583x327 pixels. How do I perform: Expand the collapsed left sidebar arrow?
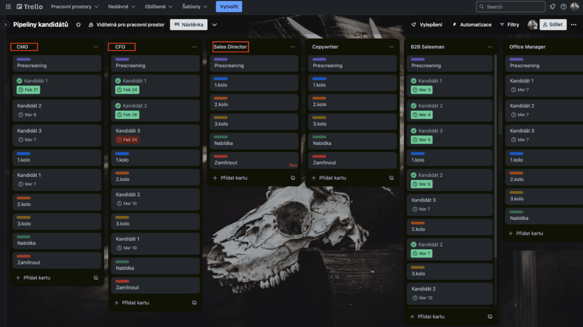click(5, 24)
